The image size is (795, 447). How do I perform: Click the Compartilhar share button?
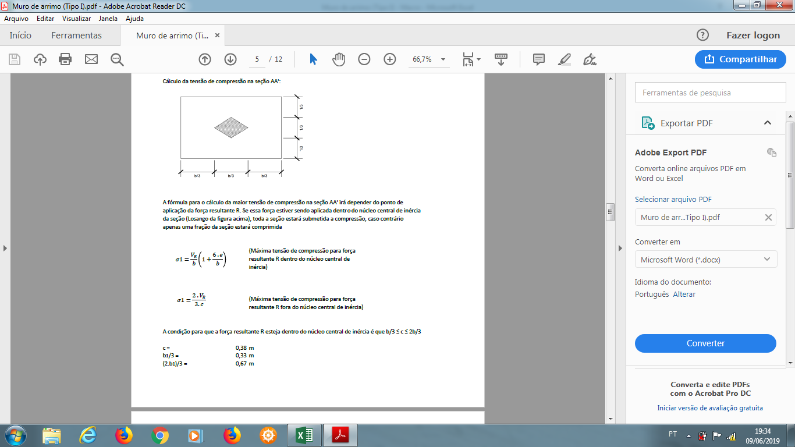pos(741,59)
